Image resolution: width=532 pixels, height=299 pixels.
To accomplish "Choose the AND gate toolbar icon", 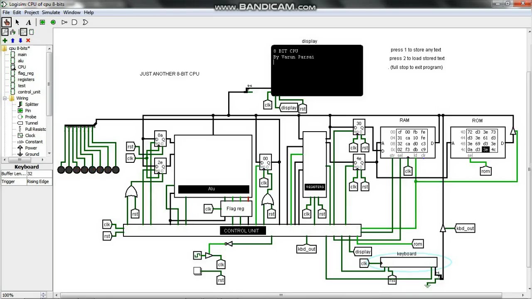I will click(75, 22).
